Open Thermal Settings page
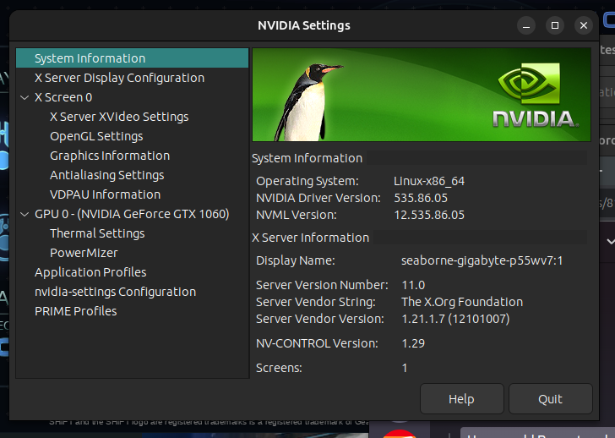The width and height of the screenshot is (615, 438). 97,233
